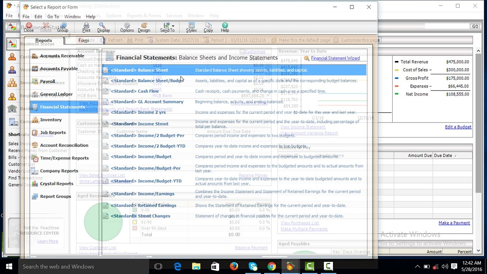Click the Delete toolbar icon
Viewport: 487px width, 274px height.
pos(46,27)
